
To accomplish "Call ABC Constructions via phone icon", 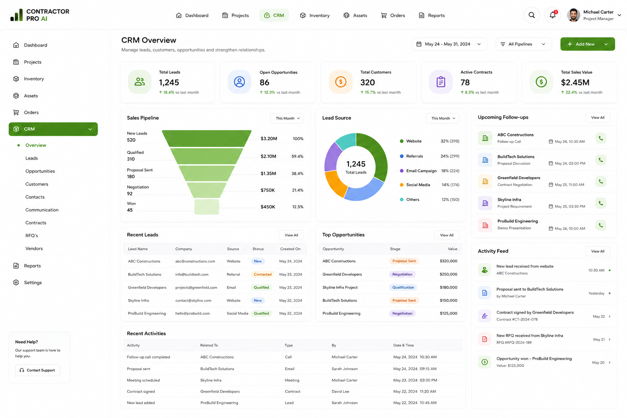I will click(600, 138).
